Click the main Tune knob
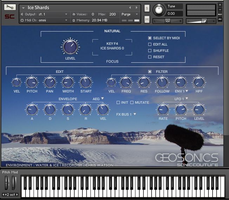 click(159, 10)
